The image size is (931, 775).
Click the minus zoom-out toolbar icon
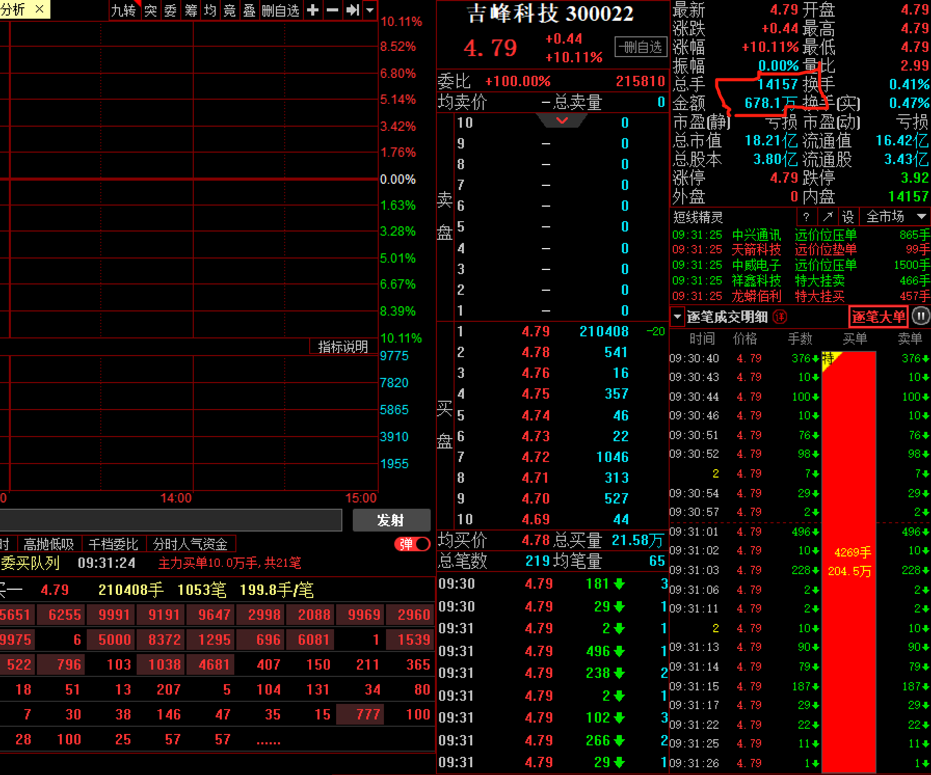[x=332, y=10]
